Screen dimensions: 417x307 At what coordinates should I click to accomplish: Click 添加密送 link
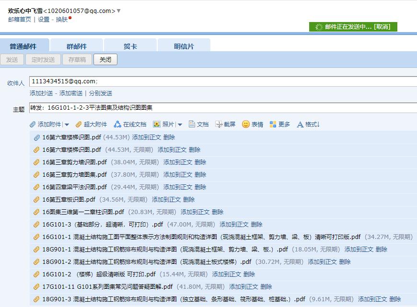(x=71, y=93)
